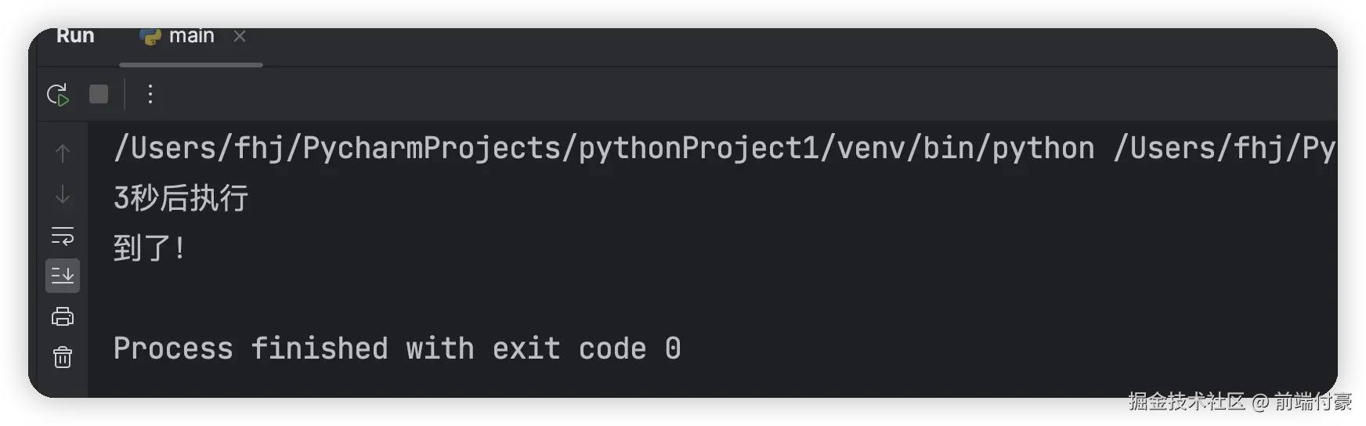Click the Stop process square icon
Viewport: 1366px width, 426px height.
click(99, 95)
